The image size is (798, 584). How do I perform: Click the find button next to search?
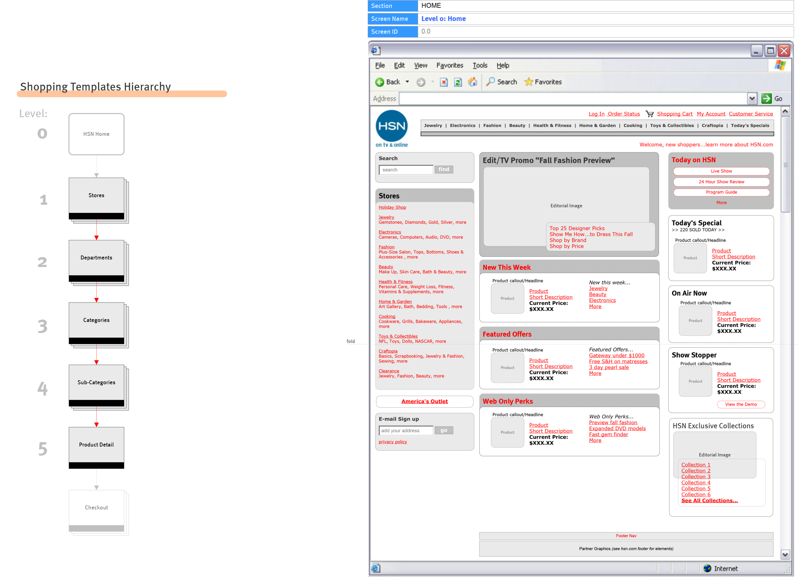point(444,169)
